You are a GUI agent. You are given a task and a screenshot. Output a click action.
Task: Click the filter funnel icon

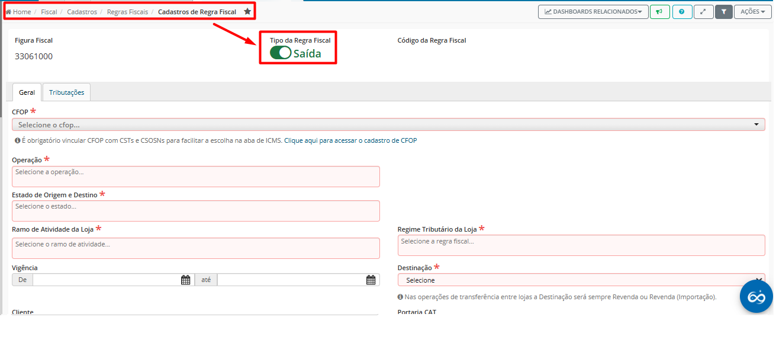click(x=723, y=12)
